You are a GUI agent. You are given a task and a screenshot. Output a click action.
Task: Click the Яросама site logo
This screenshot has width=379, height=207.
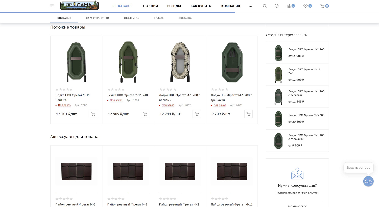coord(79,6)
